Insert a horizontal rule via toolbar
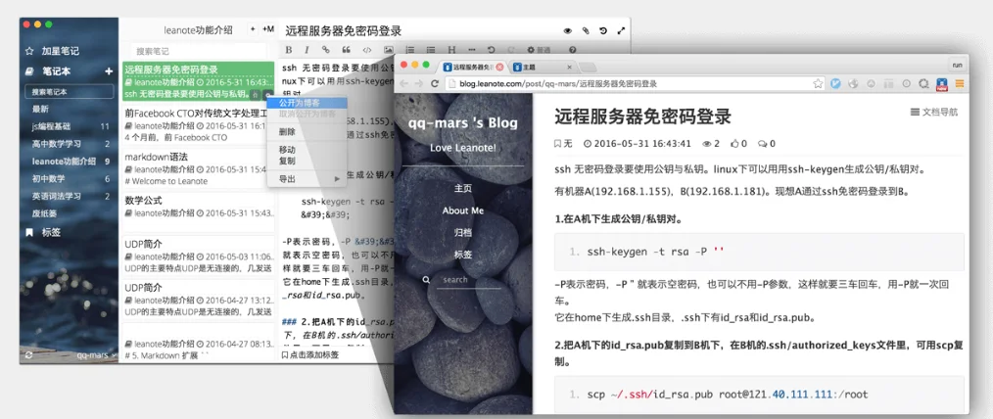The width and height of the screenshot is (993, 419). pos(472,49)
